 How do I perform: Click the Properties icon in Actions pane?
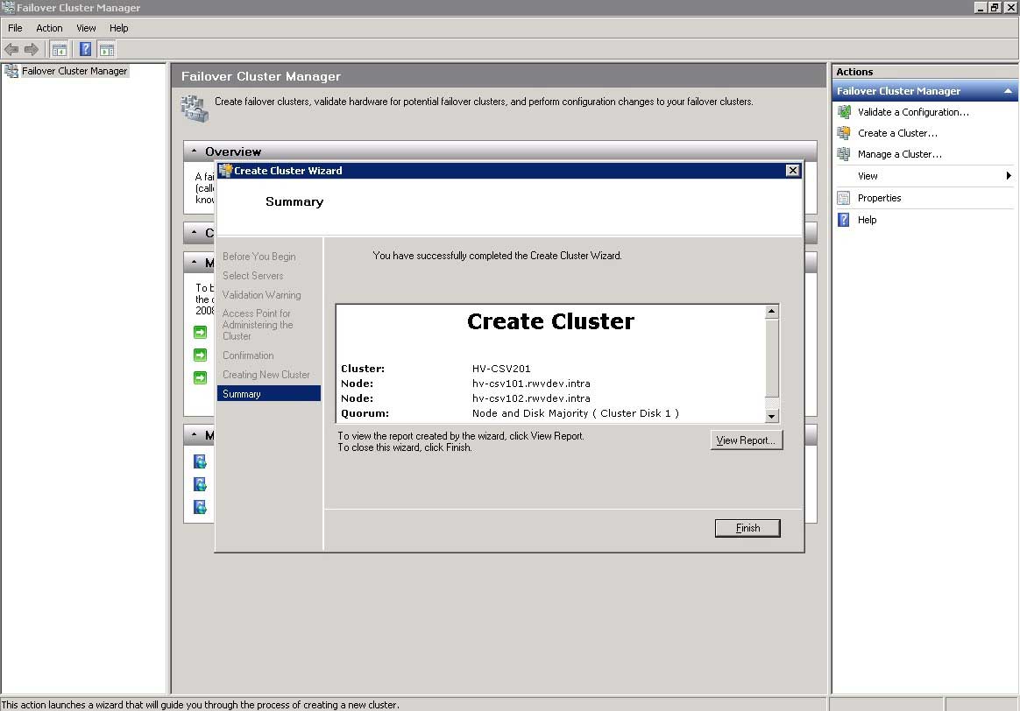click(x=844, y=198)
